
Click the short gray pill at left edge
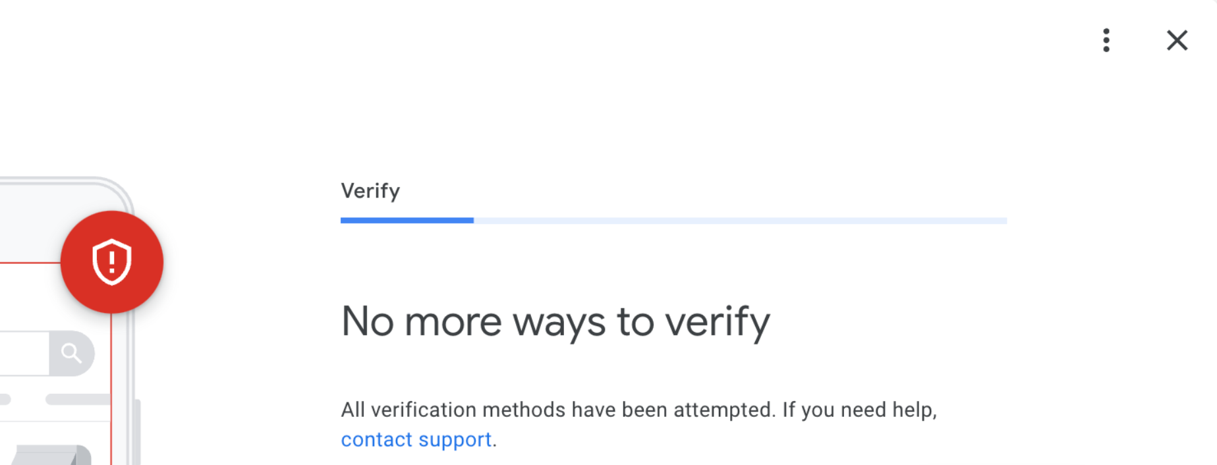[5, 399]
